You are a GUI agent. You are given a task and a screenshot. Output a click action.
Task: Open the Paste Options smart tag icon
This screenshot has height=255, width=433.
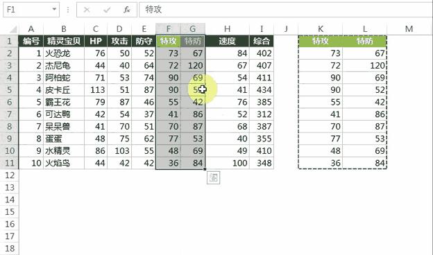point(214,177)
